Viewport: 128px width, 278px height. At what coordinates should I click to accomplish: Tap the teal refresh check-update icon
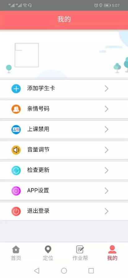pyautogui.click(x=16, y=170)
